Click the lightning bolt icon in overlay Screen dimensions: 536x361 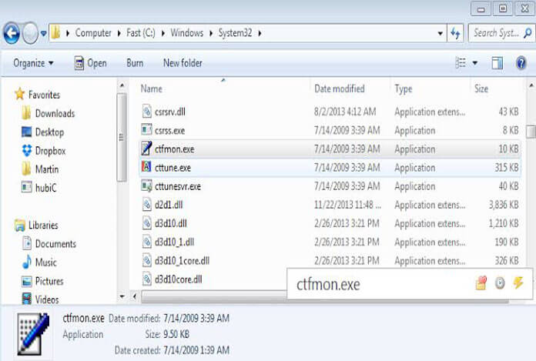click(518, 283)
